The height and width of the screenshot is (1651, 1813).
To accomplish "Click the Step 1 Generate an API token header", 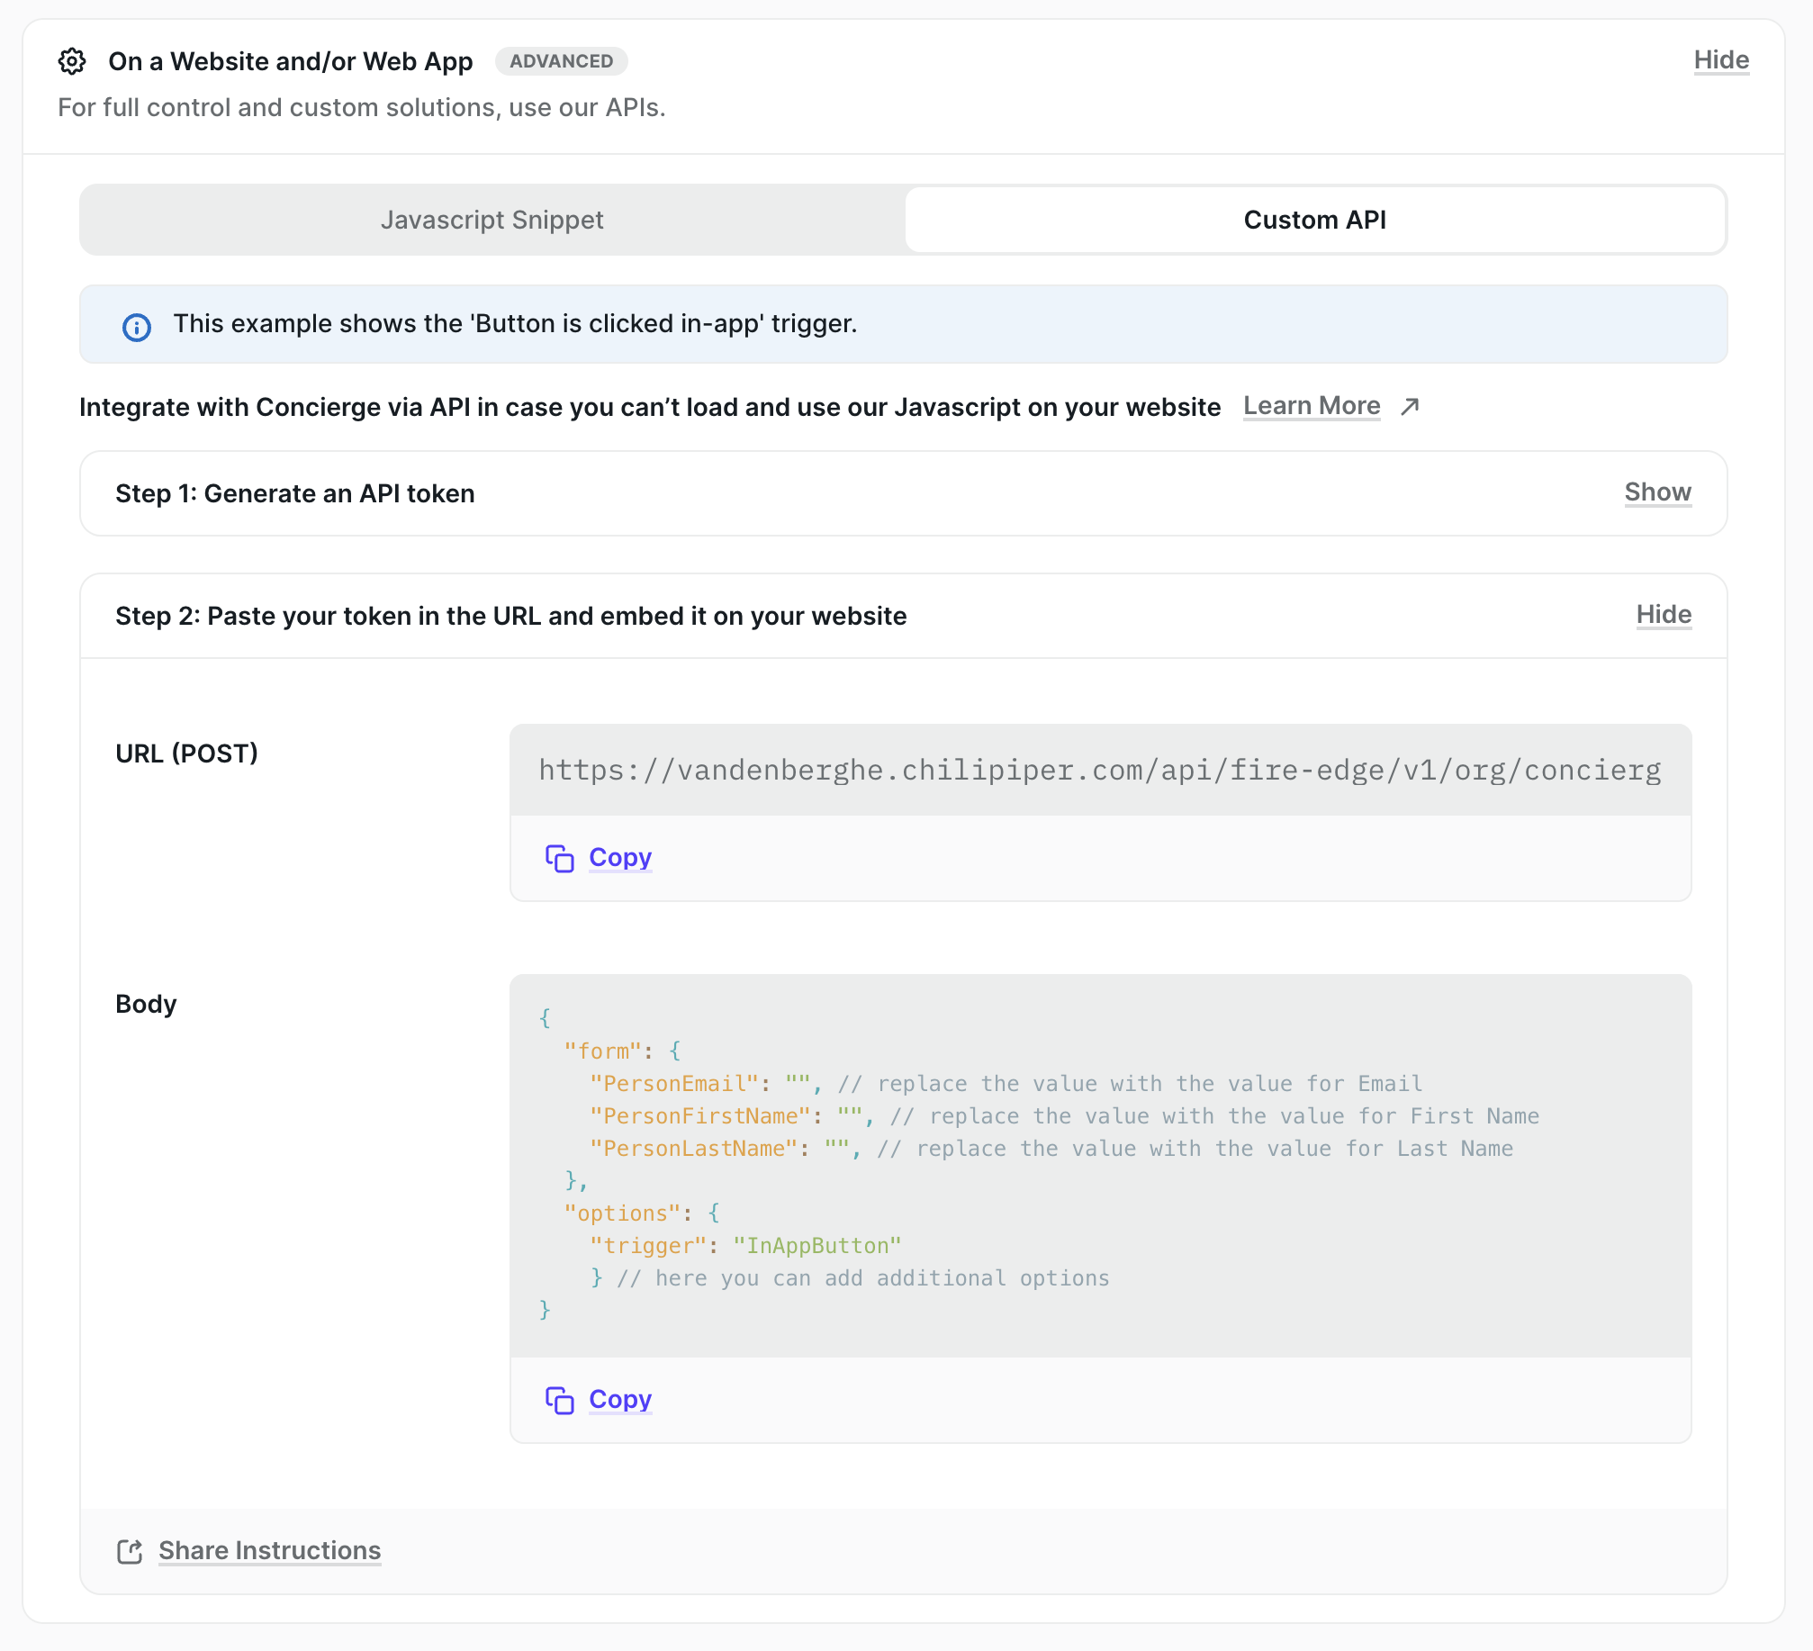I will (295, 493).
